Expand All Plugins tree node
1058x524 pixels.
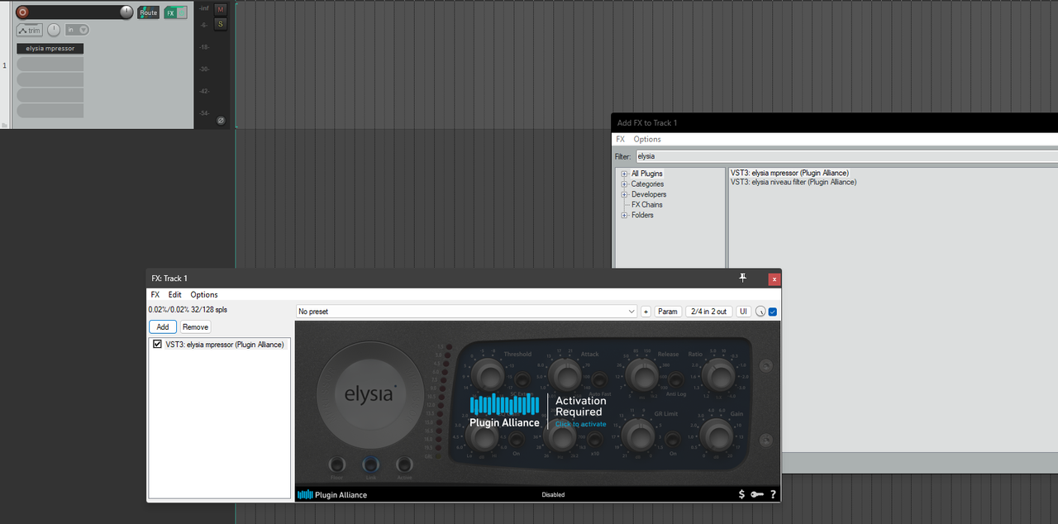625,174
